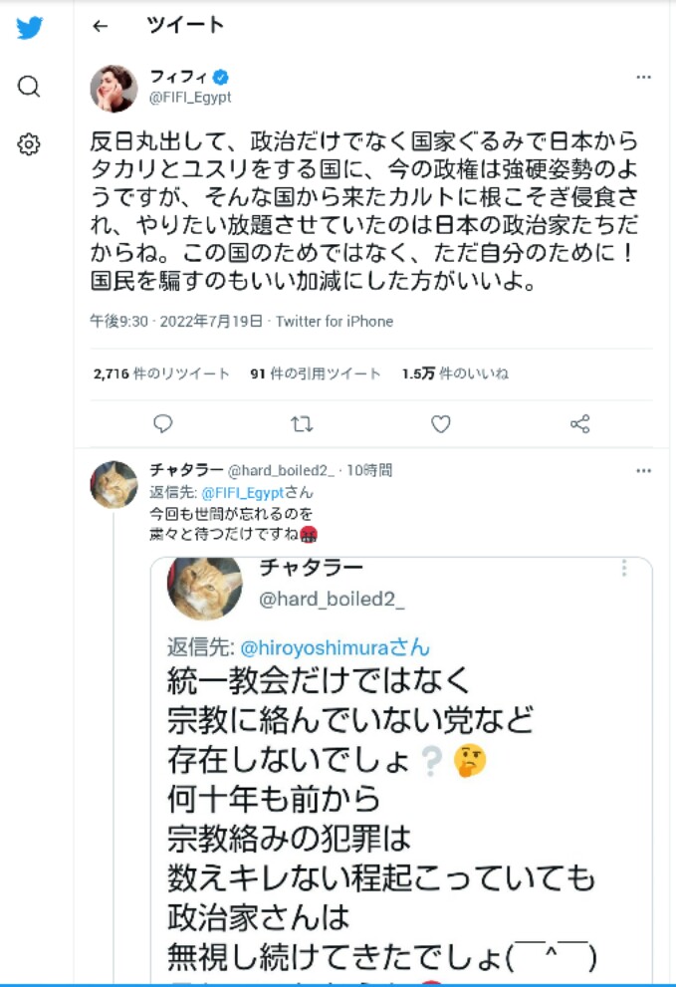Open more options on チャタラー's reply

pos(644,468)
